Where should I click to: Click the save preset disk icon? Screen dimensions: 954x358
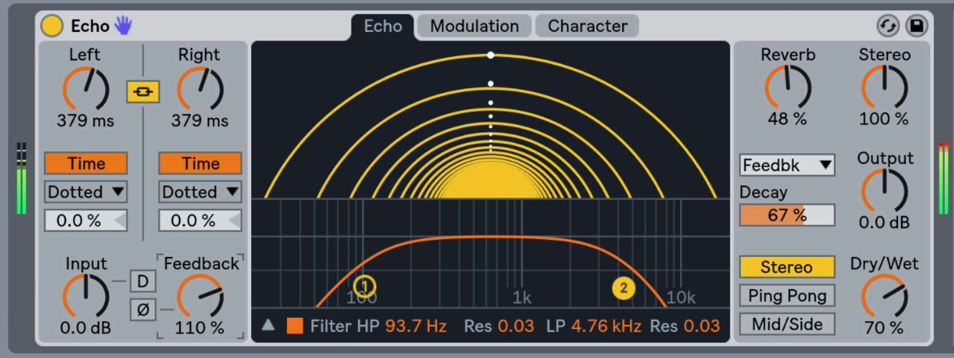[917, 26]
